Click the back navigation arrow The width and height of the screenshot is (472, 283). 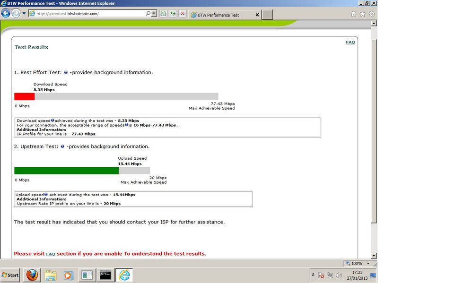point(5,13)
